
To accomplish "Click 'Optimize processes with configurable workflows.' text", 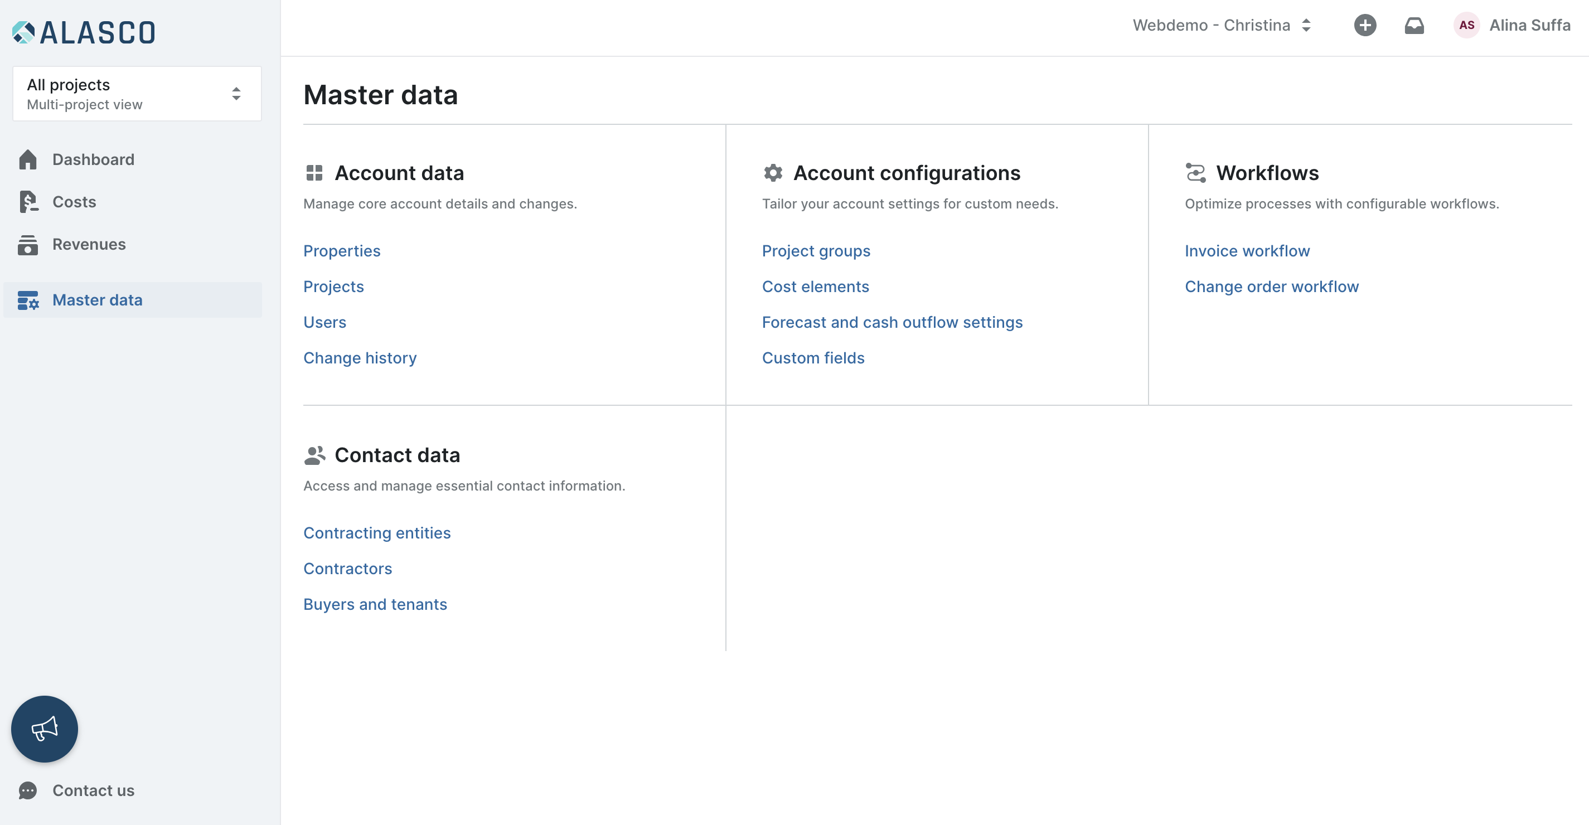I will (x=1341, y=204).
